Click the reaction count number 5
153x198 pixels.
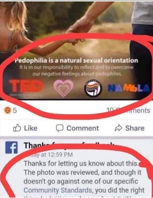click(15, 111)
